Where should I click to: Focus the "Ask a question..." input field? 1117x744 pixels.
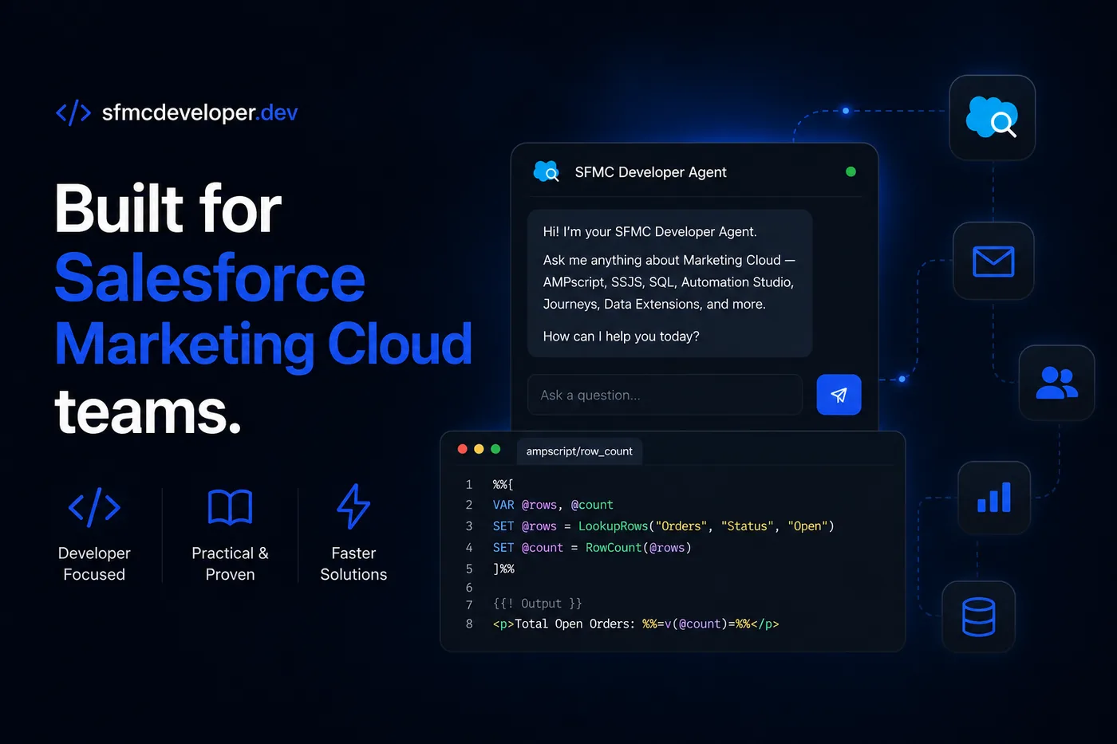665,395
